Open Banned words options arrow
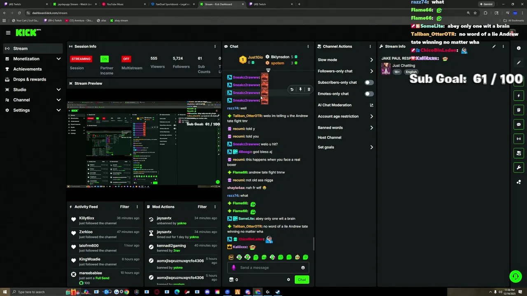 (371, 128)
